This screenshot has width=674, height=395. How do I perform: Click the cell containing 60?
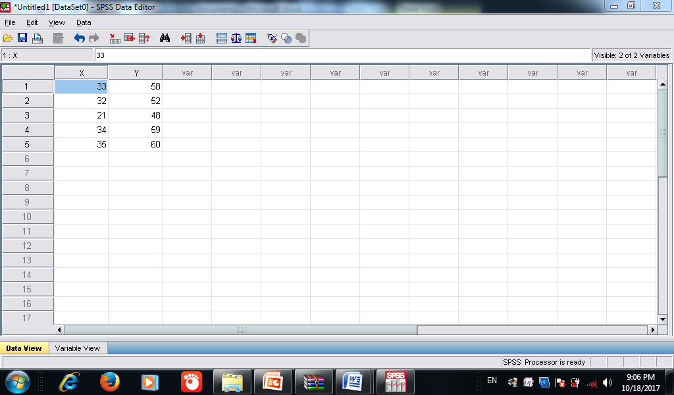[136, 144]
